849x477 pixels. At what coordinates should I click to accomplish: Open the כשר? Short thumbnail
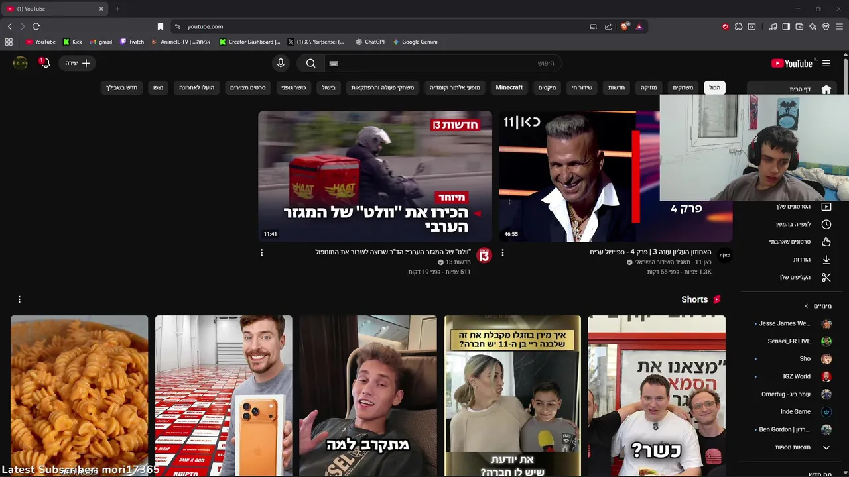coord(657,396)
